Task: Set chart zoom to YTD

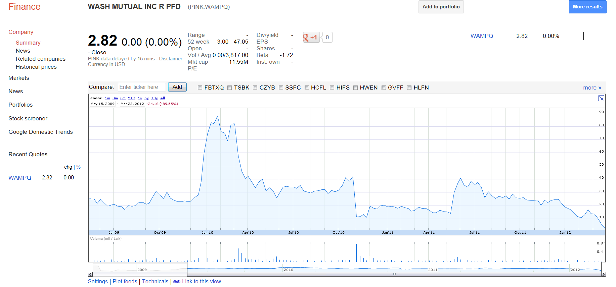Action: point(132,98)
